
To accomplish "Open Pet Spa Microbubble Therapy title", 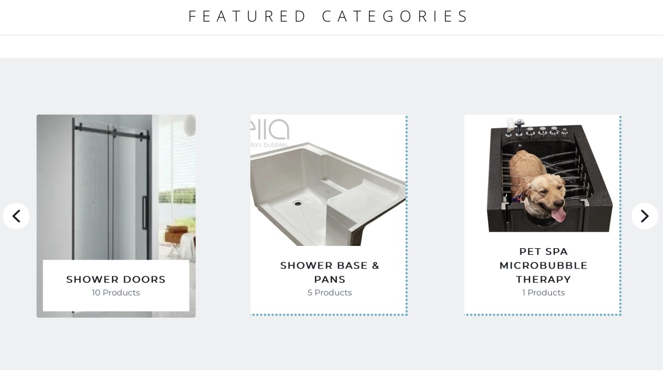I will coord(543,265).
